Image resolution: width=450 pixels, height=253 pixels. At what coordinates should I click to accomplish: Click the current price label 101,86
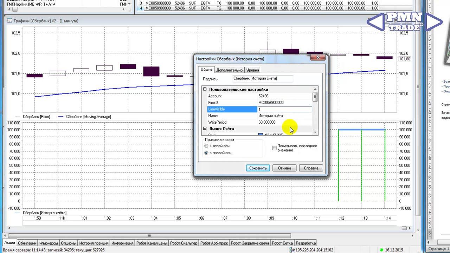coord(405,59)
